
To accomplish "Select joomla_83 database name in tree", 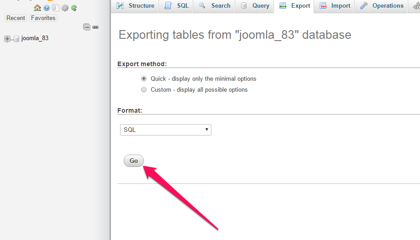I will tap(35, 38).
